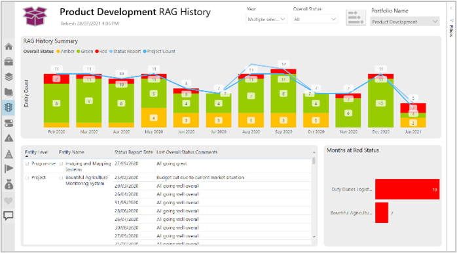
Task: Expand the Programme entity level row
Action: click(27, 164)
